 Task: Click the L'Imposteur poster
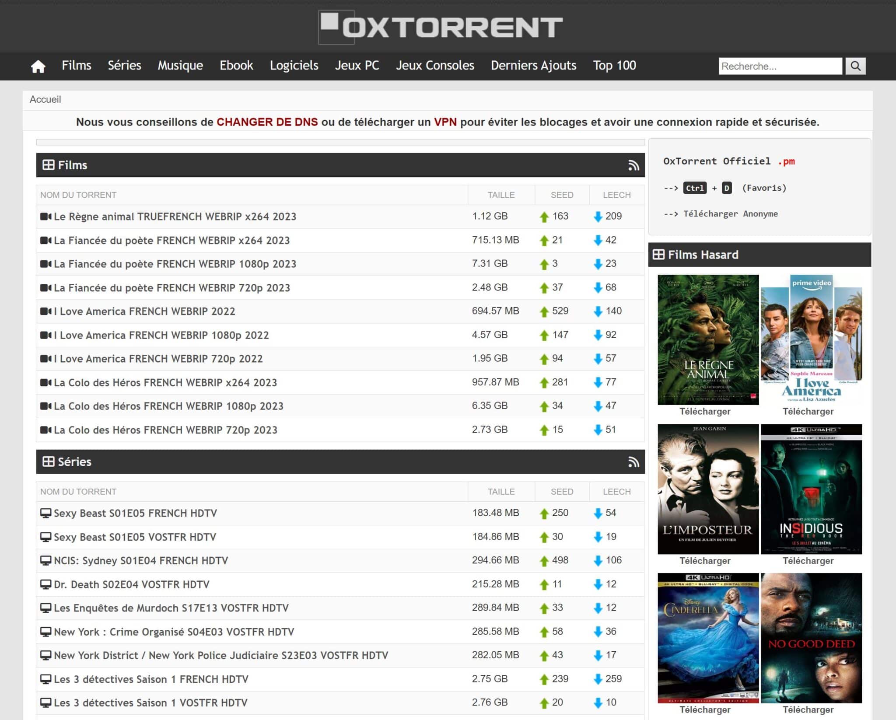[x=708, y=489]
